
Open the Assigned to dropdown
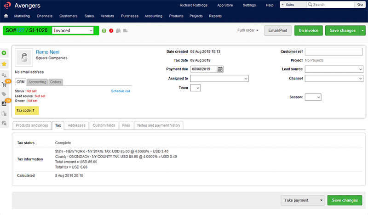[219, 79]
